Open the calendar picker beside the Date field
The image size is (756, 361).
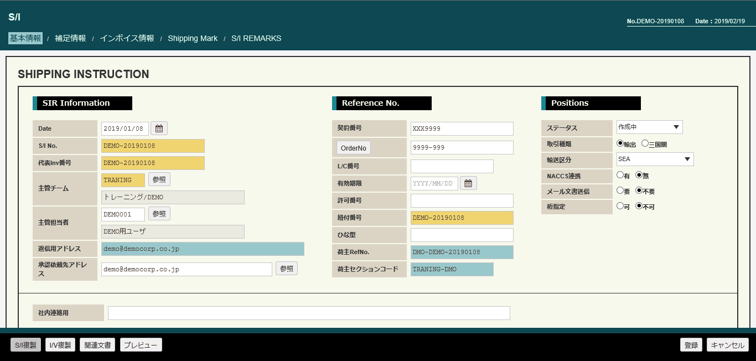(x=159, y=128)
